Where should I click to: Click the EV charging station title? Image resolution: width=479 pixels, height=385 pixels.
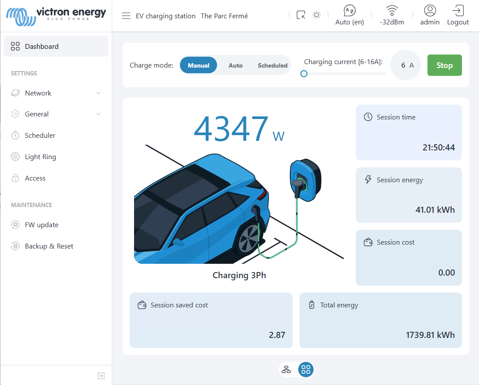pos(165,16)
